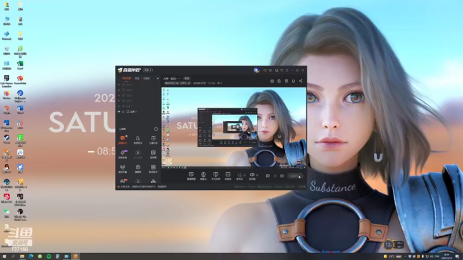Screen dimensions: 463x260
Task: Open settings gear beside start streaming button
Action: tap(282, 176)
